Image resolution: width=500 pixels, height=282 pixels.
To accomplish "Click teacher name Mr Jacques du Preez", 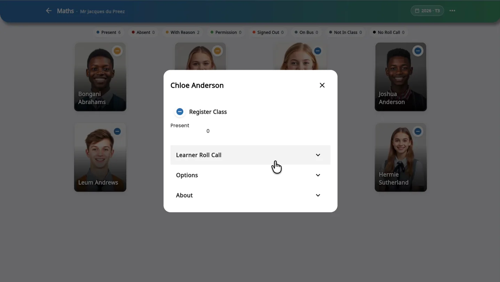I will pos(102,11).
